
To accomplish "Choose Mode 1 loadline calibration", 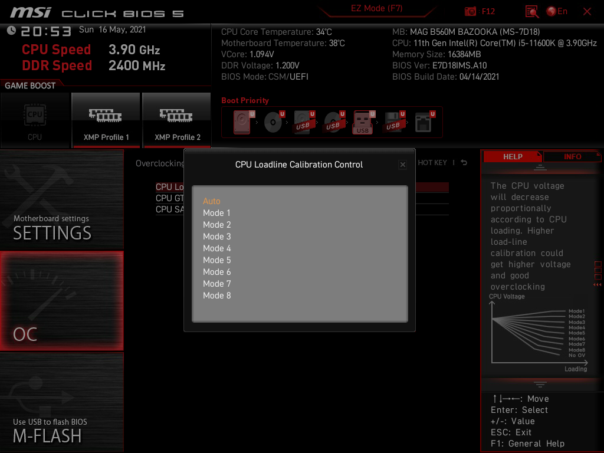I will pyautogui.click(x=216, y=213).
